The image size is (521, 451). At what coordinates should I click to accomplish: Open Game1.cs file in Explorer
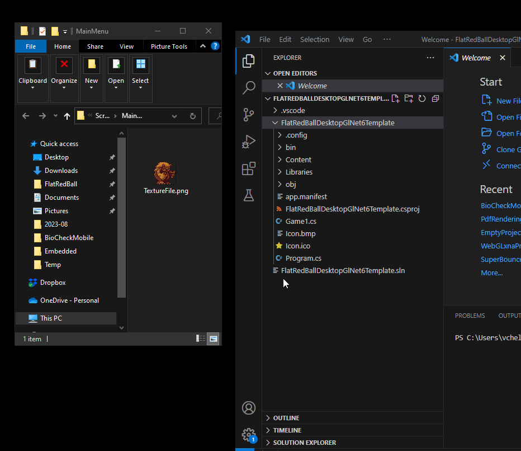(301, 221)
